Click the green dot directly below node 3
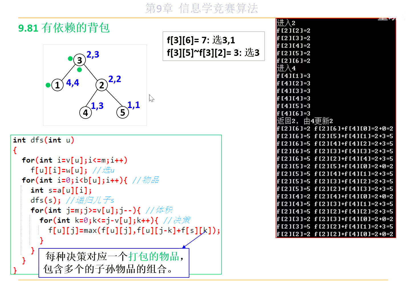This screenshot has height=282, width=407. pos(80,70)
